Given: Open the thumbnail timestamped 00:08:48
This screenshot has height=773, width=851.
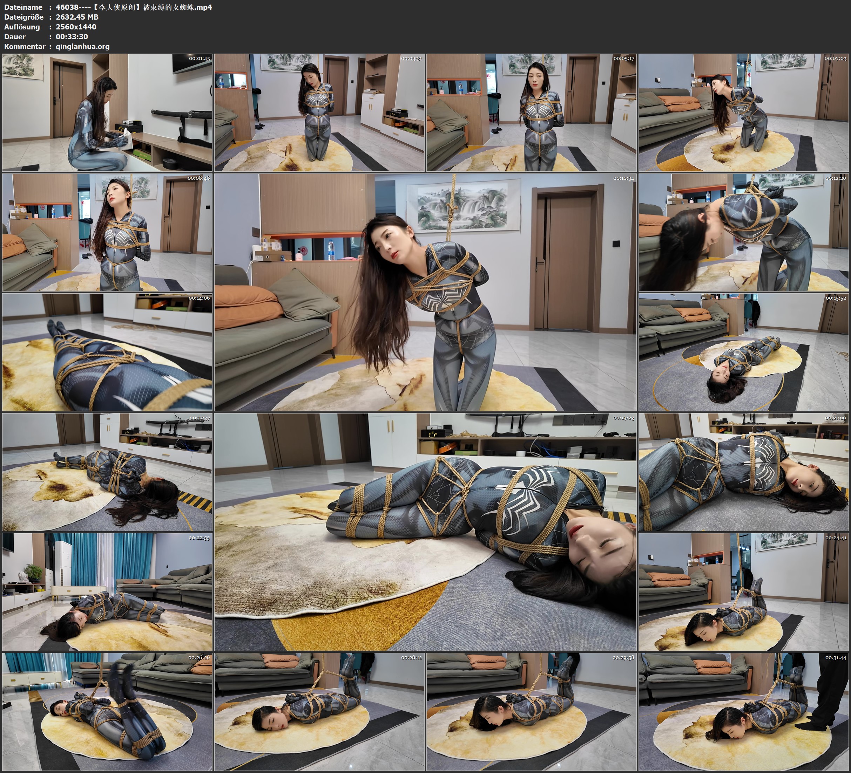Looking at the screenshot, I should 107,232.
